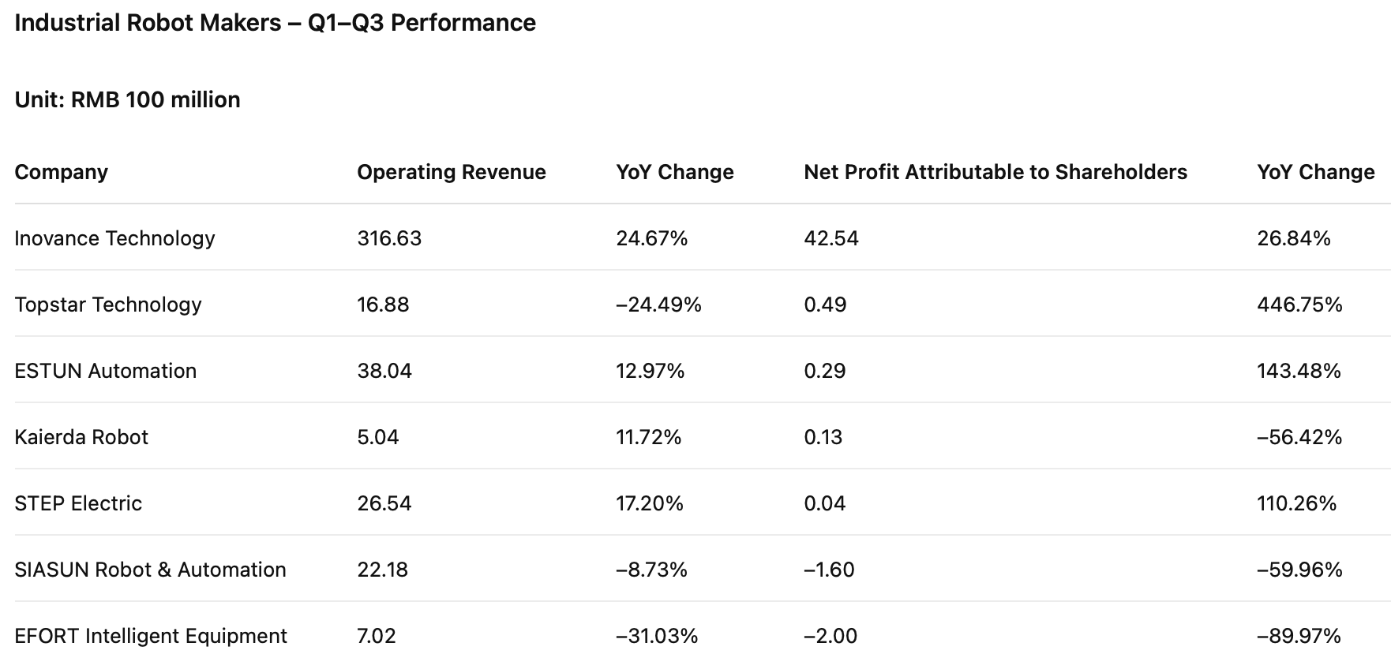Viewport: 1391px width, 669px height.
Task: Click SIASUN's –1.60 net profit value
Action: (x=829, y=570)
